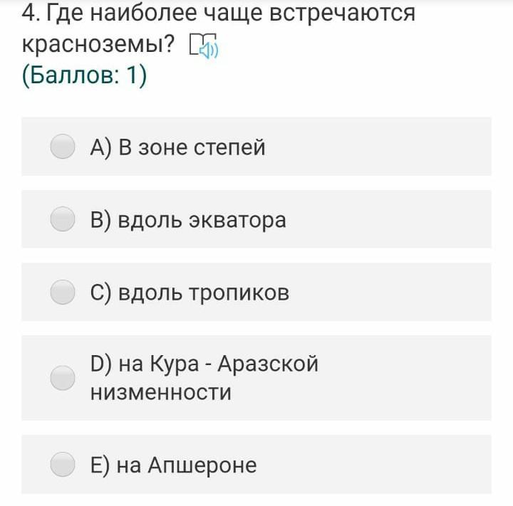Choose radio button for 'вдоль тропиков'
The image size is (513, 506).
coord(63,292)
